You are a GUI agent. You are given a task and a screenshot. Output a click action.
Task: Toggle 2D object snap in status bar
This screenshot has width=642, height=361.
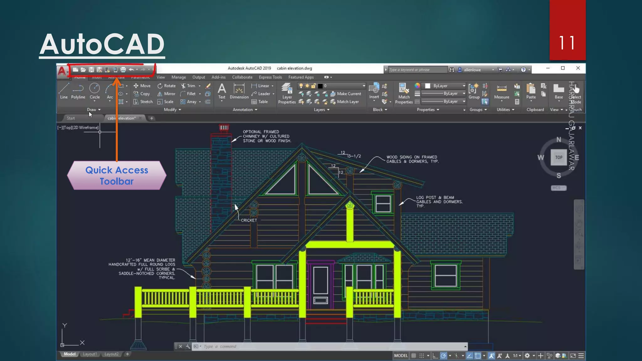click(x=478, y=356)
